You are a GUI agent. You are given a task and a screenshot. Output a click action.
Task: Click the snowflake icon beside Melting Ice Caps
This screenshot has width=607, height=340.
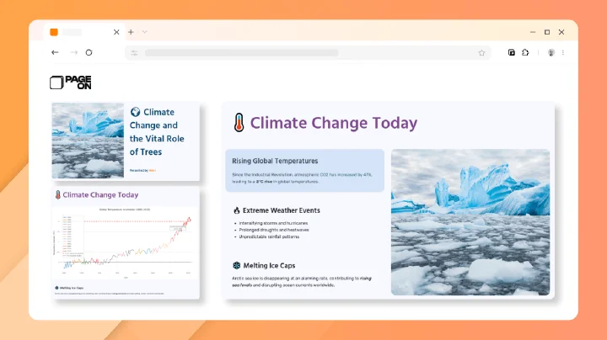pos(237,265)
